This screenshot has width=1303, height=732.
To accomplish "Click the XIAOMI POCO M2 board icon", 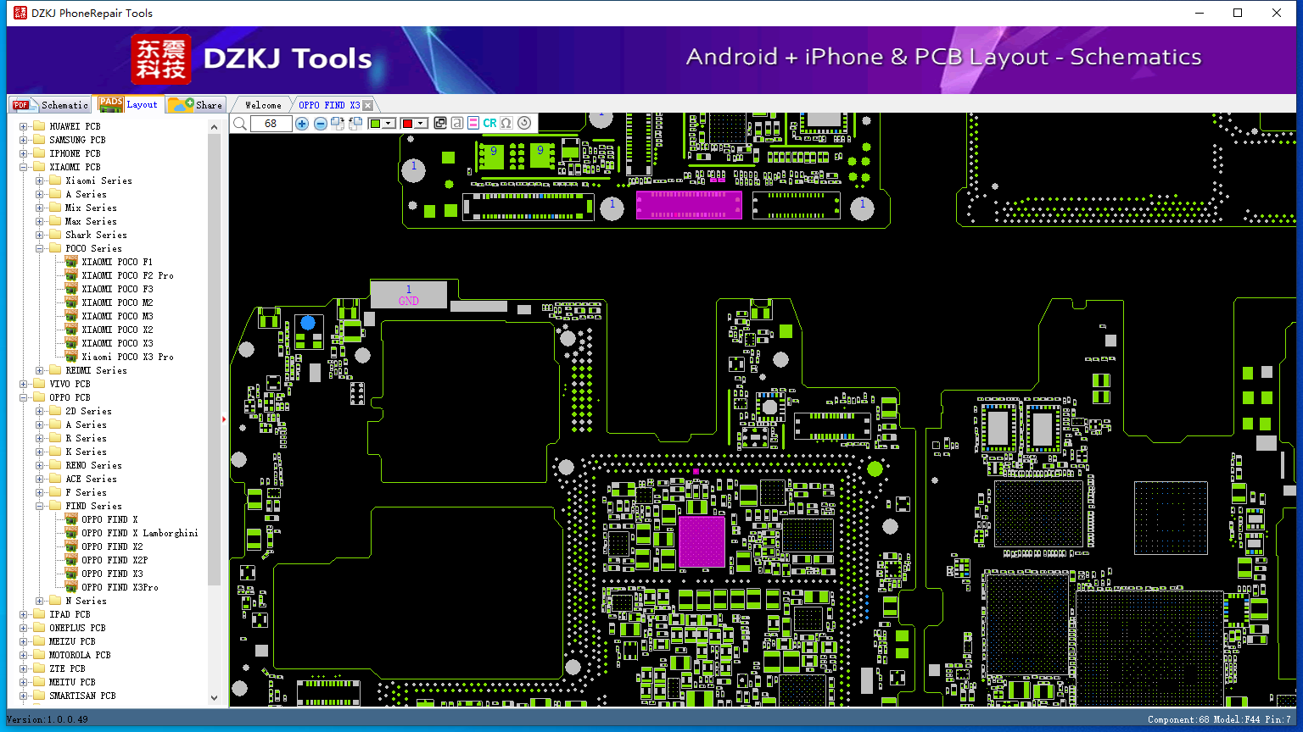I will [71, 302].
